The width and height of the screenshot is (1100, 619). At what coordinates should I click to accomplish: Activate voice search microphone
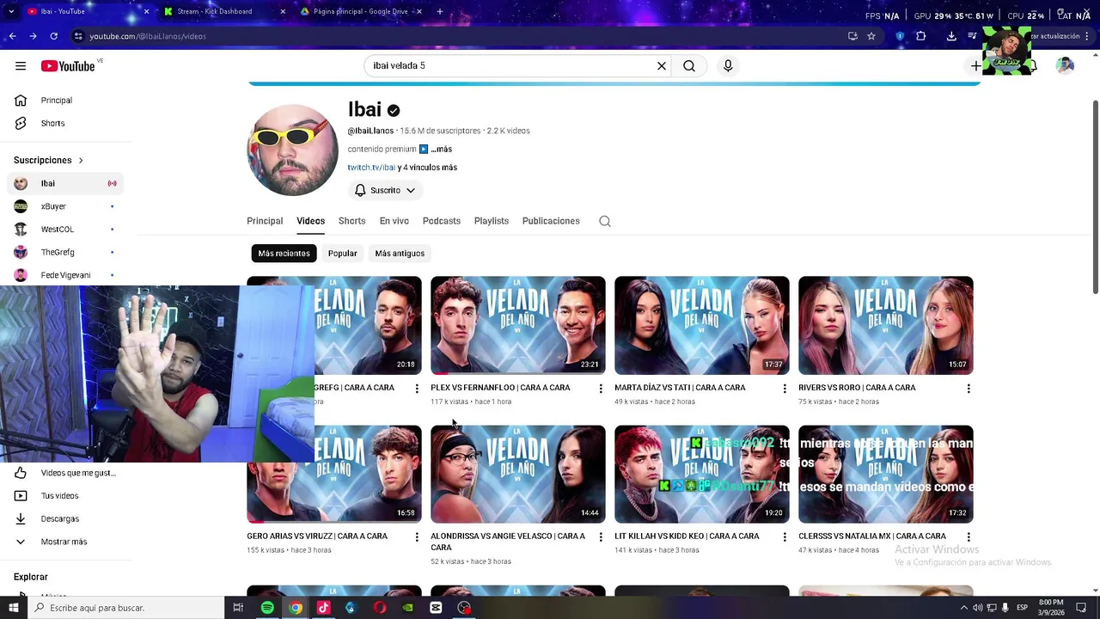click(x=728, y=66)
